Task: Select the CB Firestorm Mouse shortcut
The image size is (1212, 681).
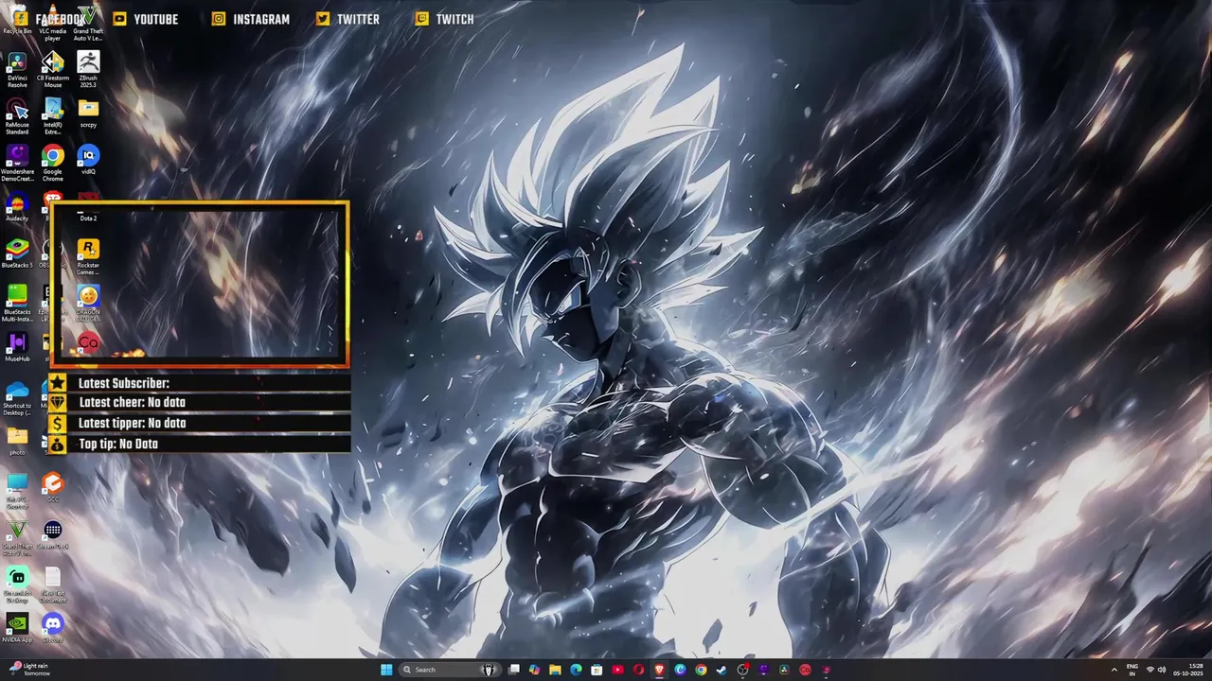Action: [x=53, y=71]
